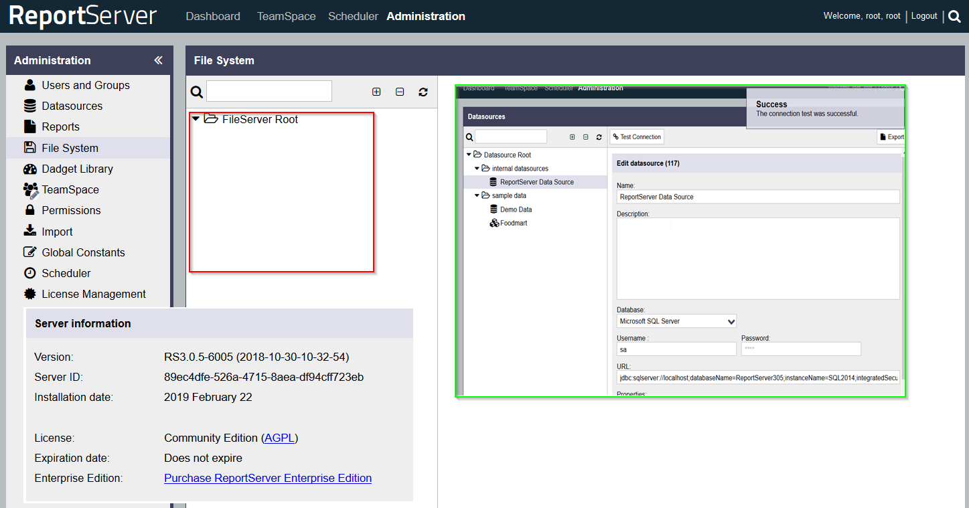Click the 'Does not expire' text
Viewport: 969px width, 508px height.
(x=203, y=458)
